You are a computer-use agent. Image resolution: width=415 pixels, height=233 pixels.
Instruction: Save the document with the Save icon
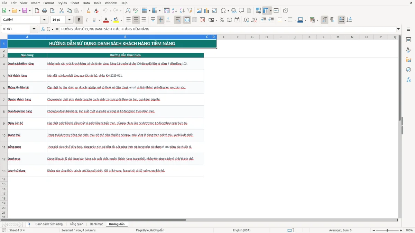[25, 11]
